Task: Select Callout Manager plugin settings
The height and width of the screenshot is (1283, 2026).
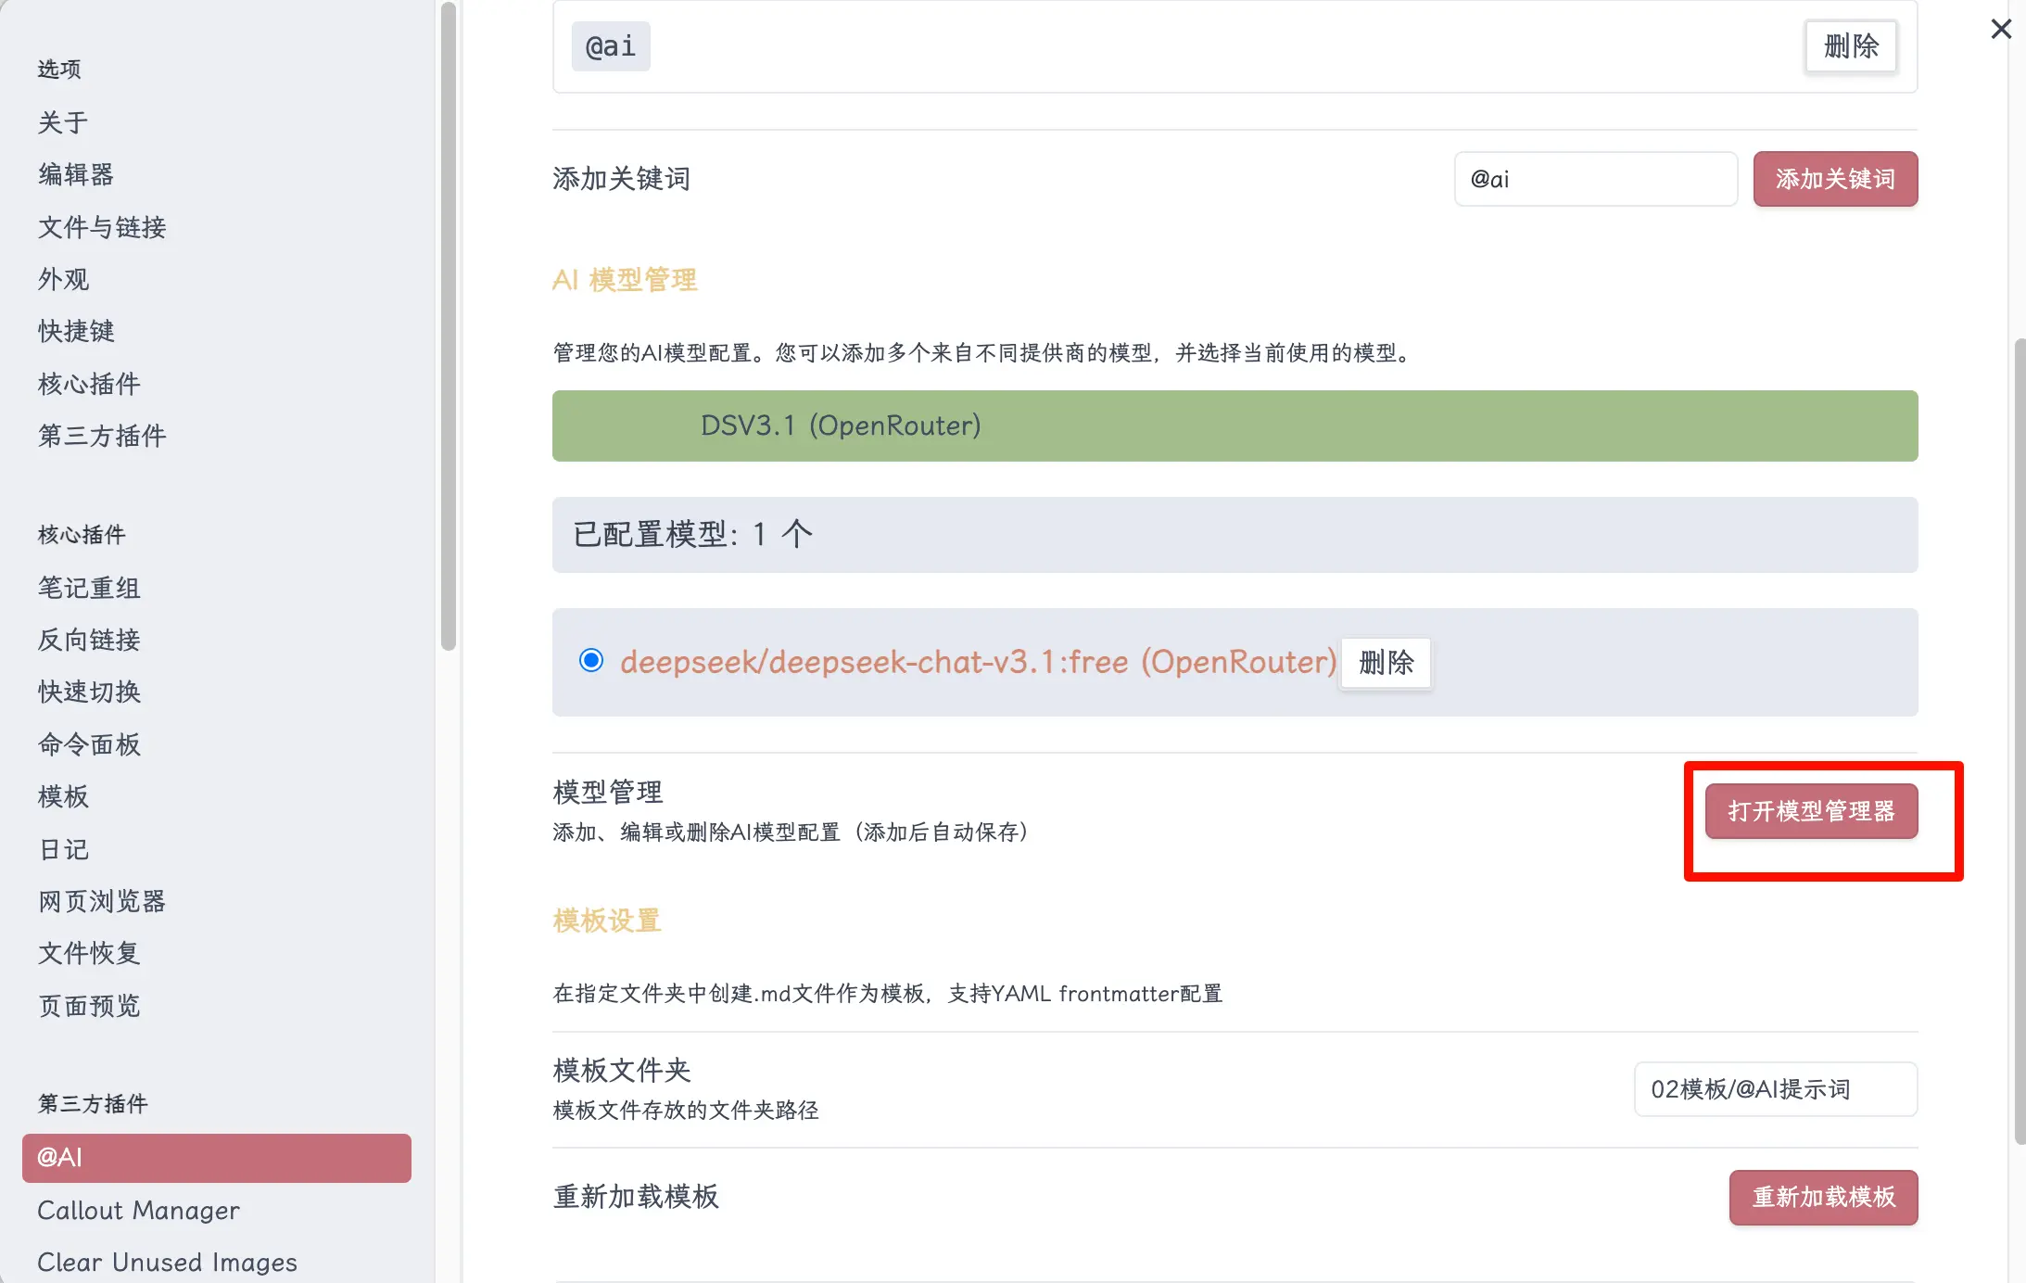Action: (x=138, y=1210)
